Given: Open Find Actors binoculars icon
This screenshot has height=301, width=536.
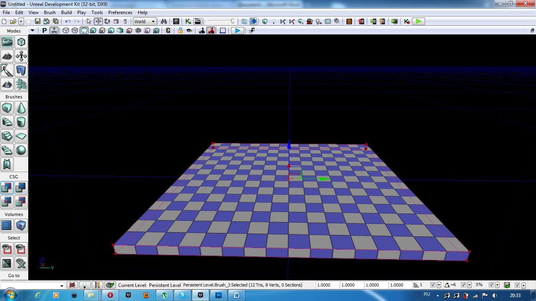Looking at the screenshot, I should click(x=164, y=22).
